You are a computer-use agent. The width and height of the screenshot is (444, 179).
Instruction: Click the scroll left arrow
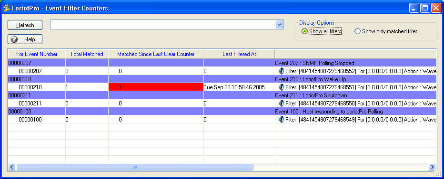click(x=12, y=167)
